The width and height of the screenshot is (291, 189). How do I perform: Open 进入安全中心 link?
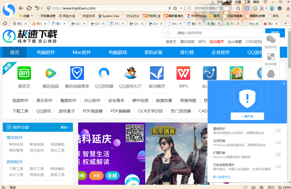222,177
